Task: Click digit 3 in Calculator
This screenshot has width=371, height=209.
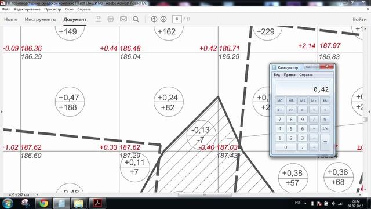Action: click(303, 138)
